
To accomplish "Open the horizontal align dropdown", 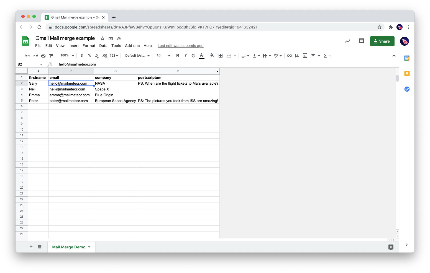I will [x=245, y=56].
